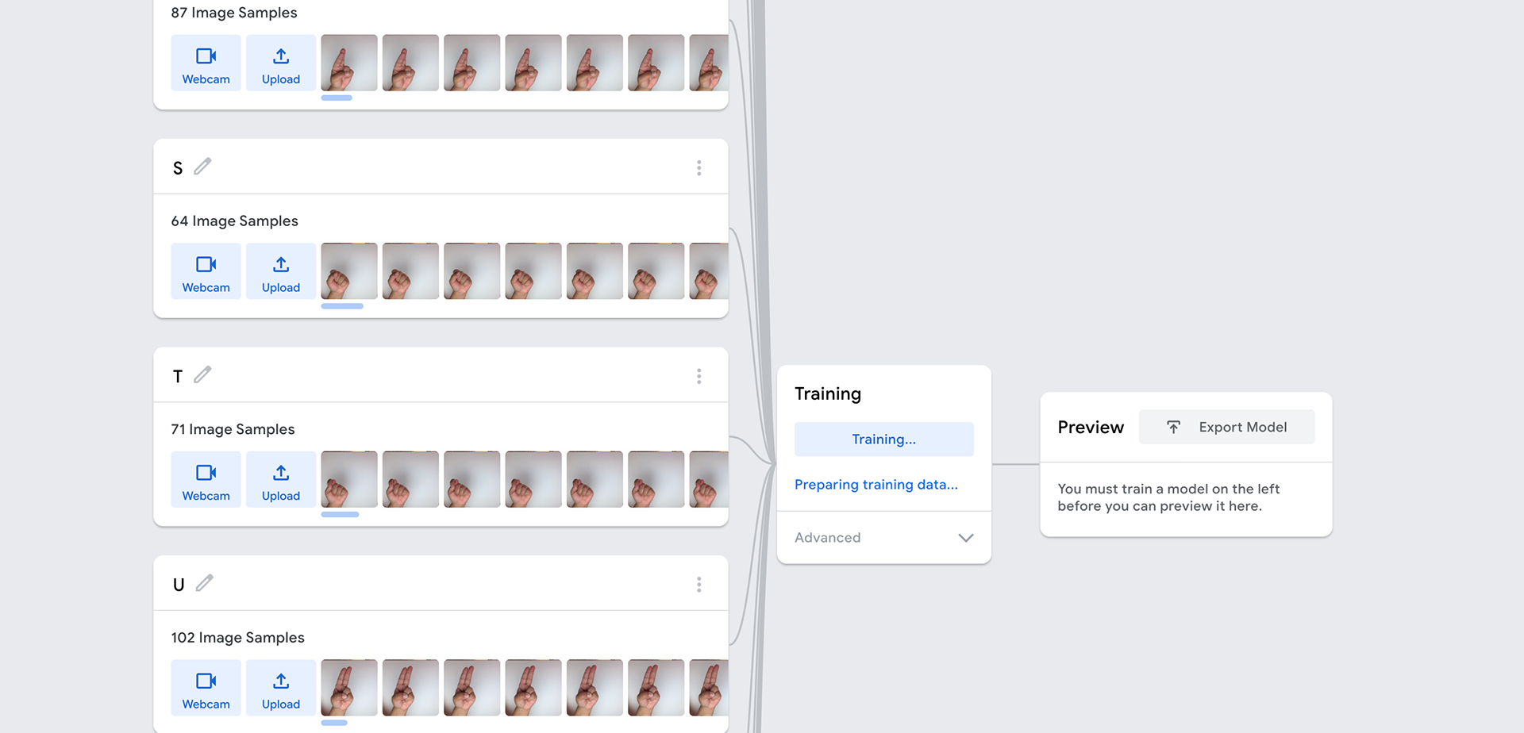This screenshot has height=733, width=1524.
Task: Open the three-dot menu for class U
Action: point(698,585)
